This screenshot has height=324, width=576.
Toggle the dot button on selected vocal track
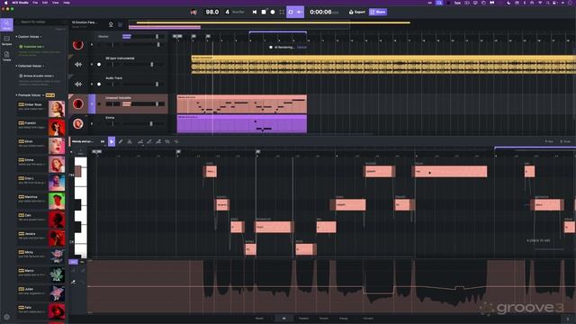pos(99,104)
